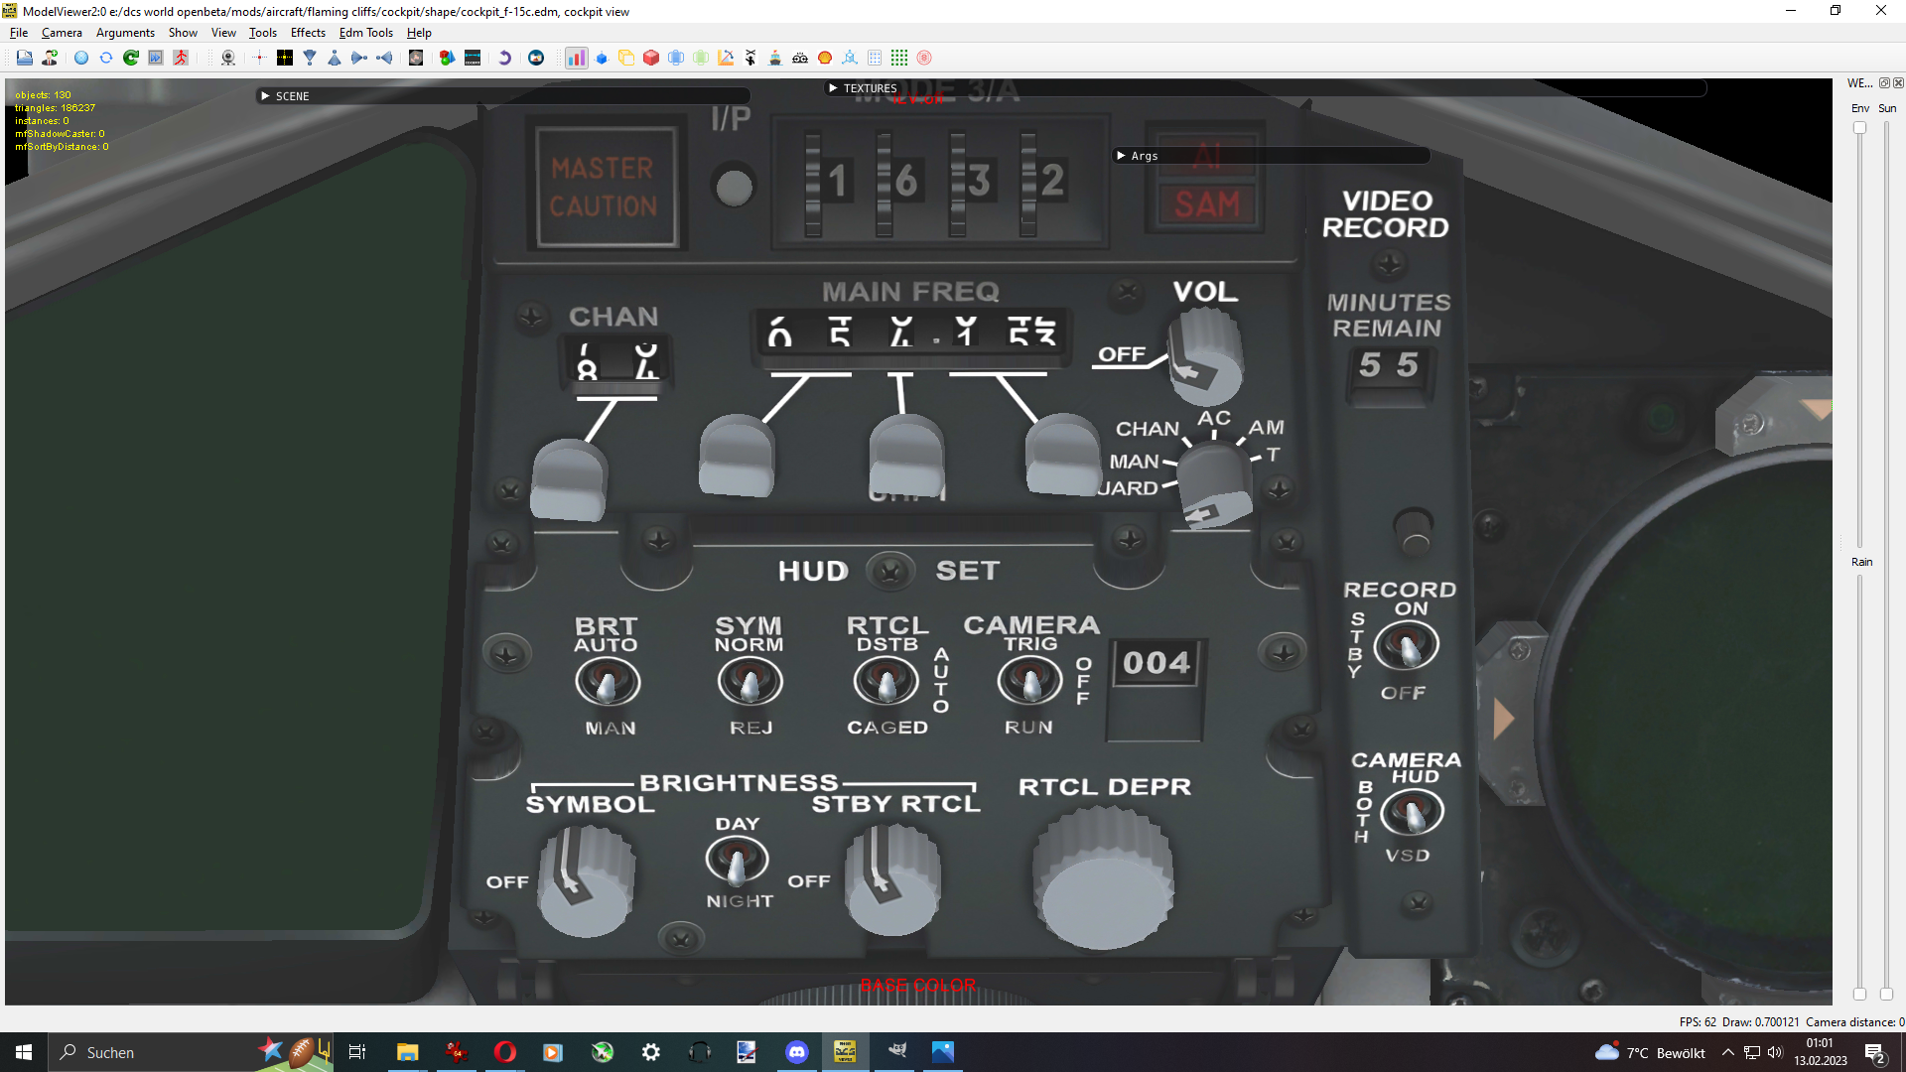Image resolution: width=1906 pixels, height=1072 pixels.
Task: Click the blue funnel filter icon
Action: point(310,58)
